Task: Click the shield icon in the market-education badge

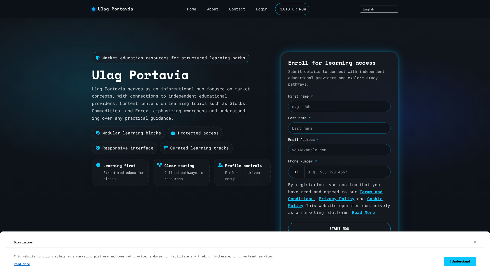Action: click(98, 58)
